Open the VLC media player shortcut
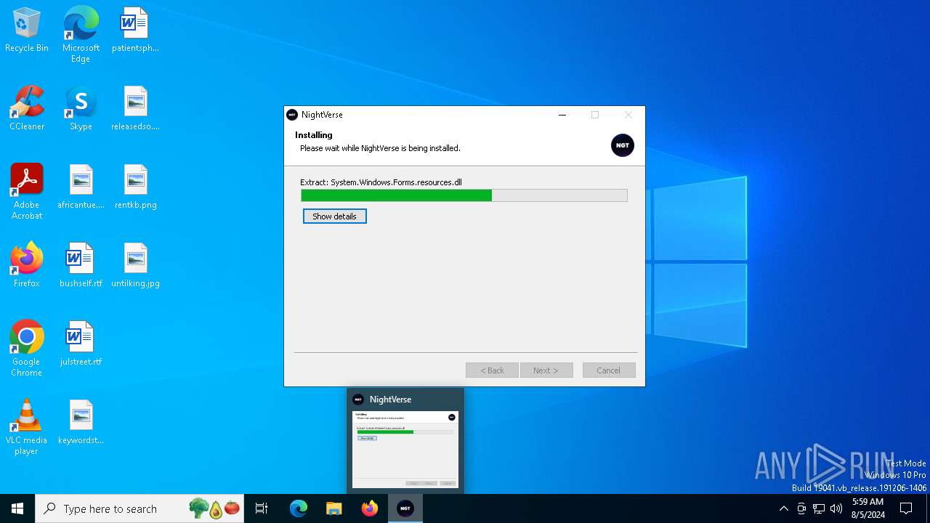 pos(27,427)
